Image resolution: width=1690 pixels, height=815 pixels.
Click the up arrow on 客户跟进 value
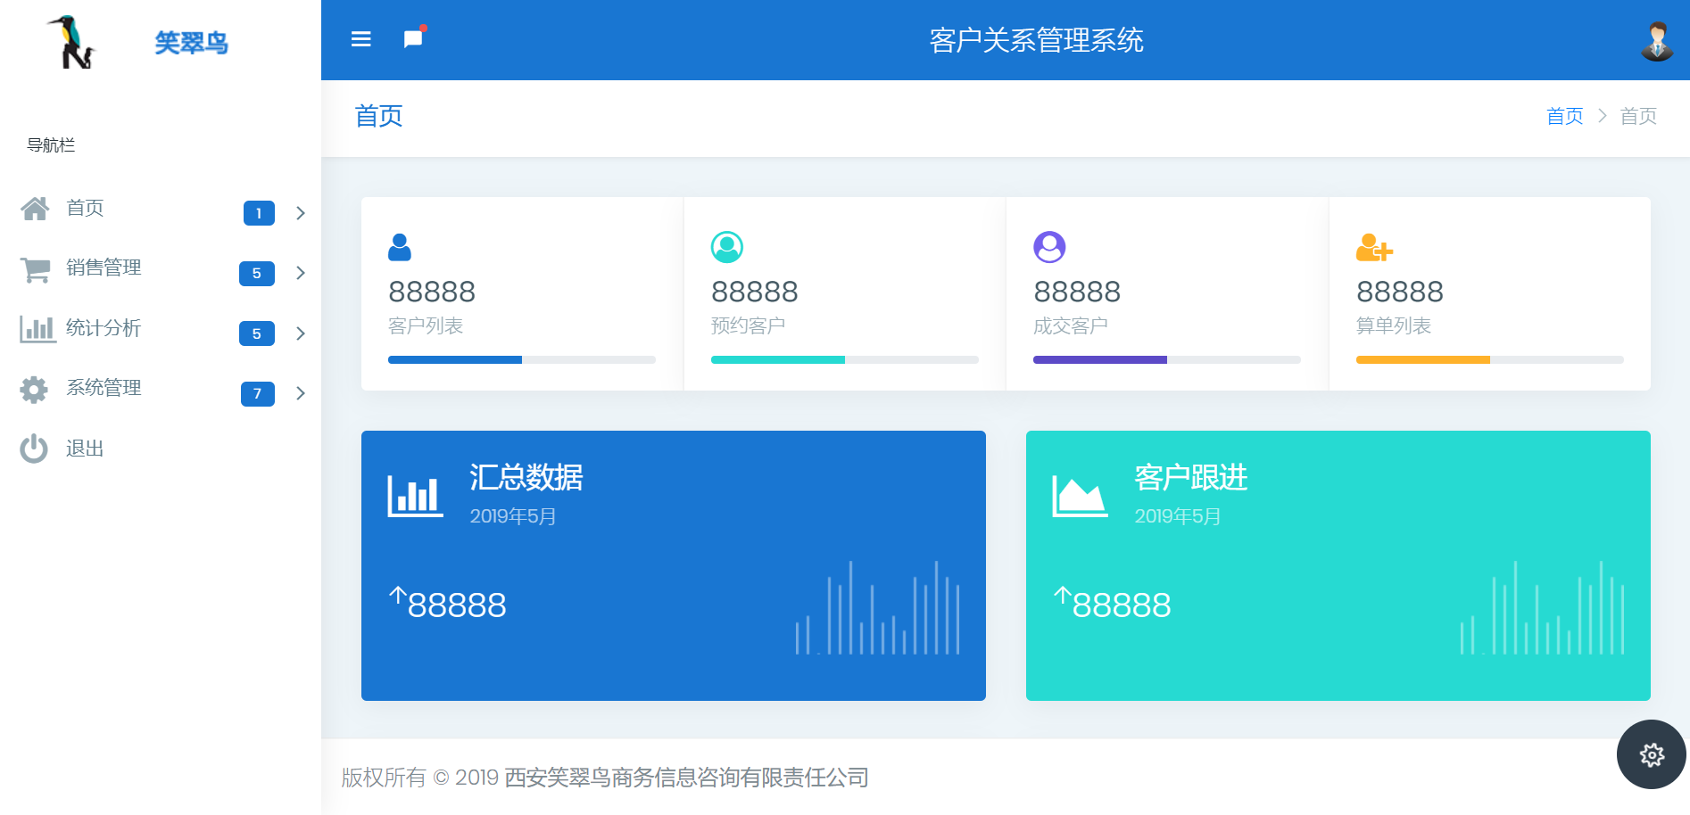point(1063,596)
